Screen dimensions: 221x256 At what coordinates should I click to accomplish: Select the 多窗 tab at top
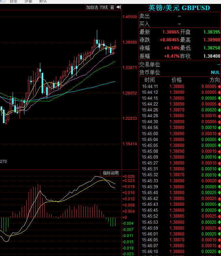coord(28,1)
